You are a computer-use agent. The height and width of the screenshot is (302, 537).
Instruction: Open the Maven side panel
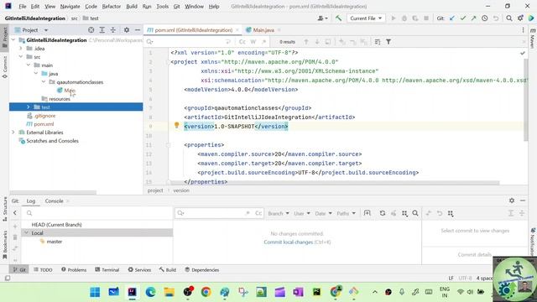[533, 38]
